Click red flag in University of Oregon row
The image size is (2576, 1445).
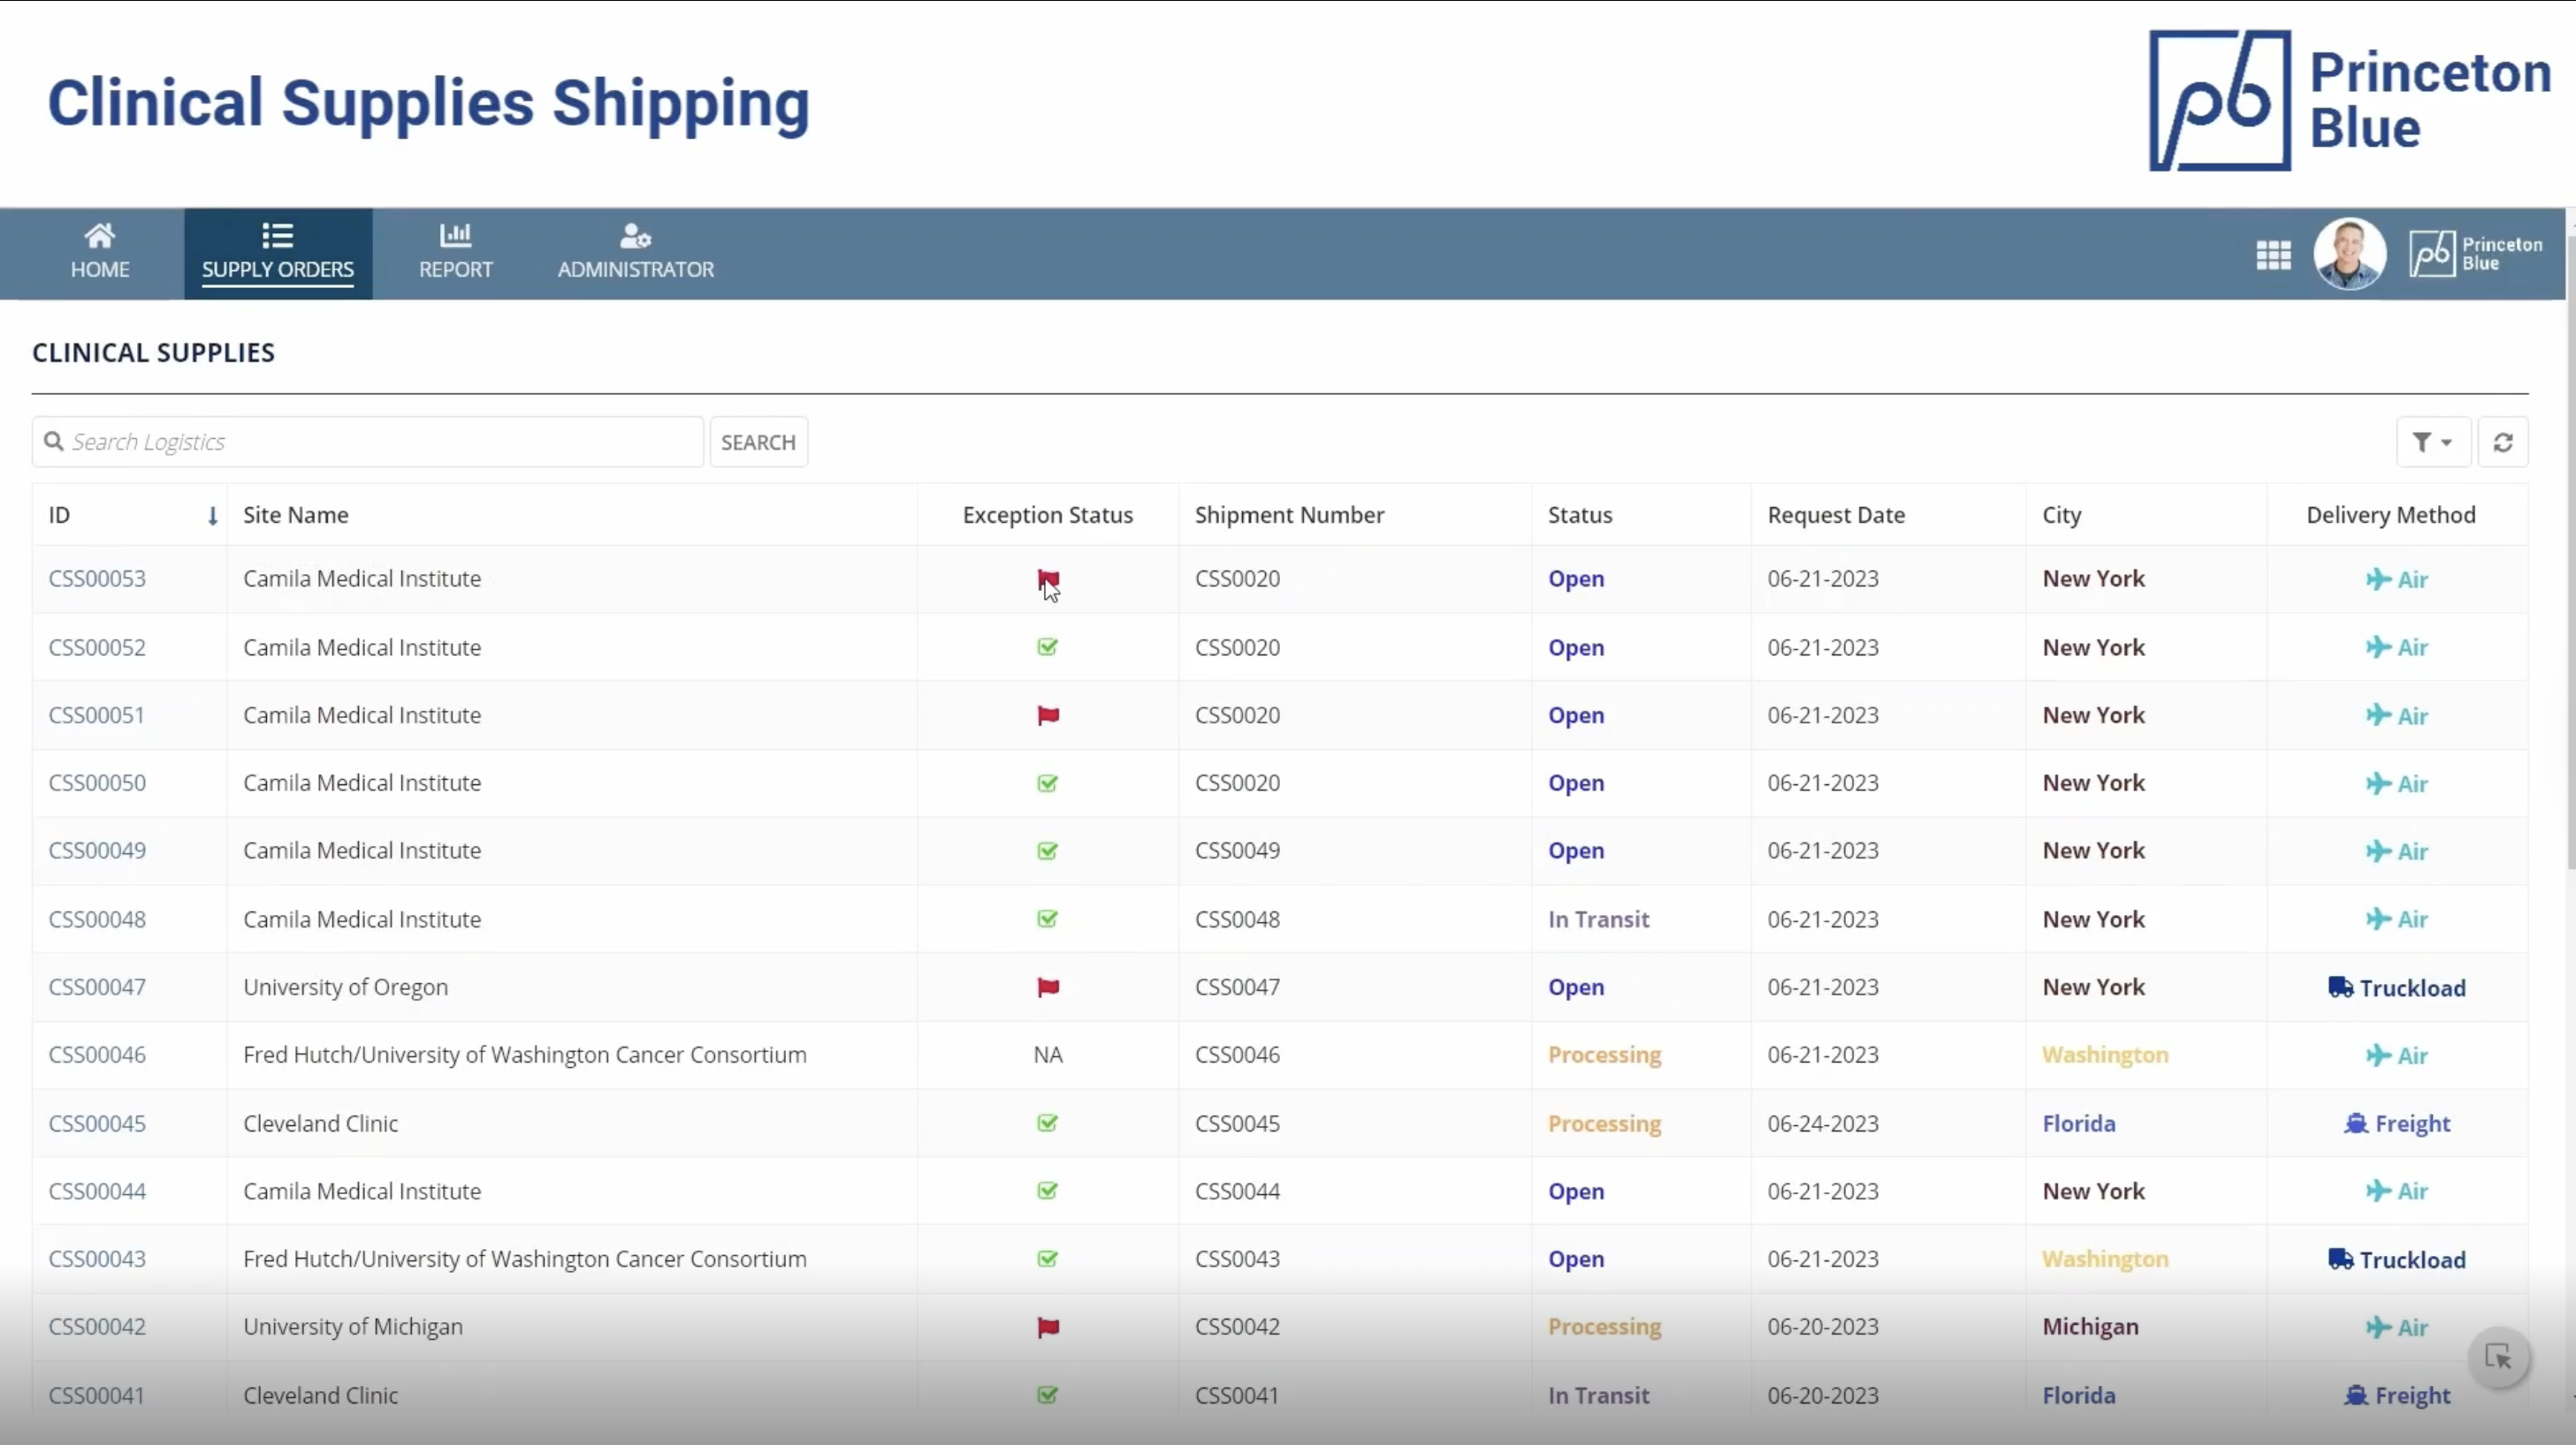(1047, 987)
